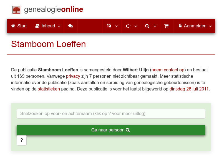Viewport: 222px width, 166px height.
Task: Open the neem contact op link
Action: point(168,70)
